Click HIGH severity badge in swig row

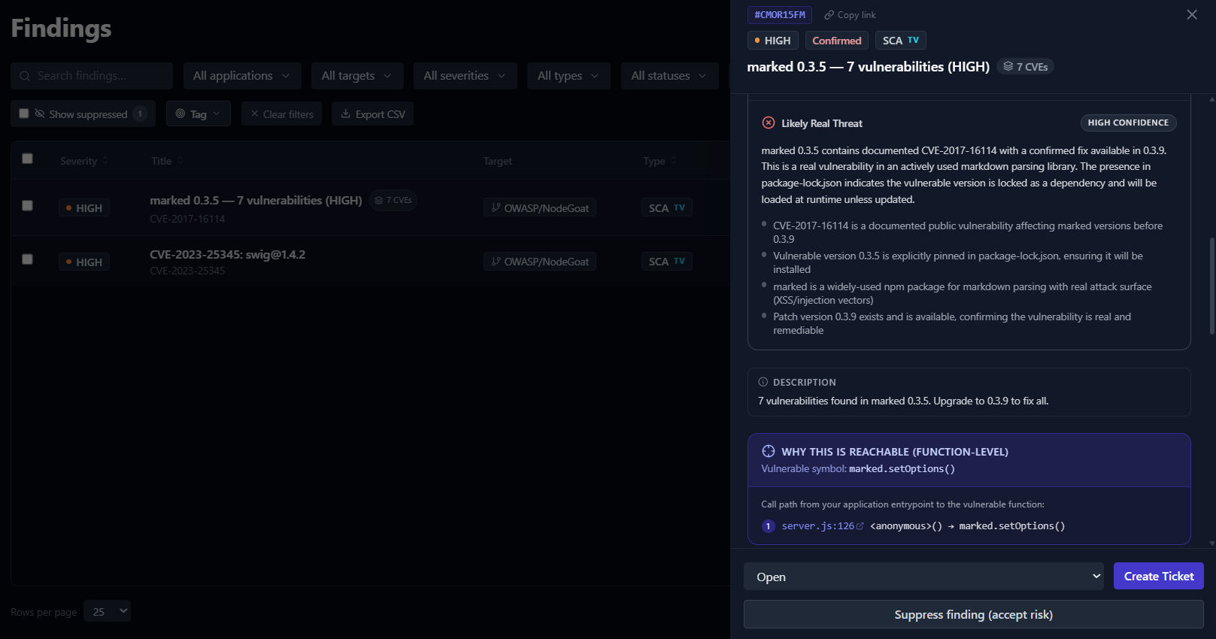[84, 262]
